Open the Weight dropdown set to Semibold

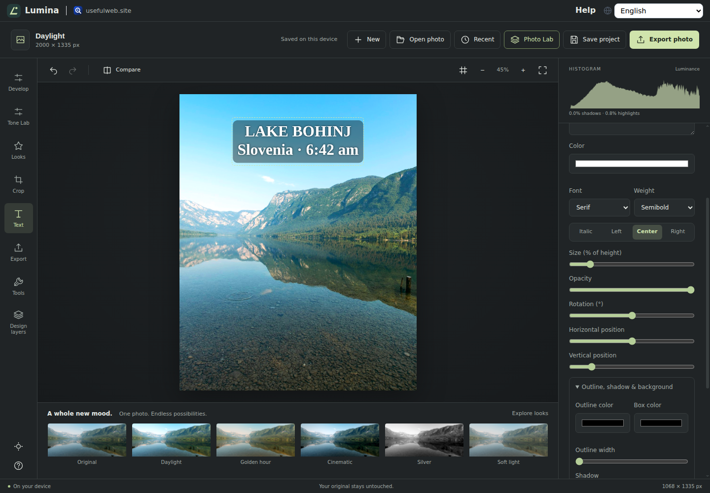click(x=664, y=208)
